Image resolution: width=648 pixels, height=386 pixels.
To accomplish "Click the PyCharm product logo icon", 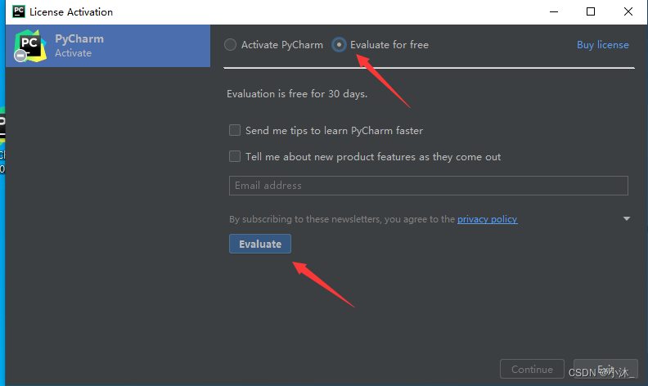I will (x=29, y=46).
